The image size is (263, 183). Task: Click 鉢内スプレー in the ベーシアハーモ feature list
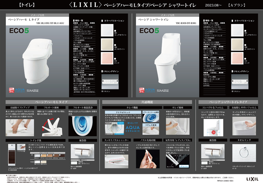[78, 29]
